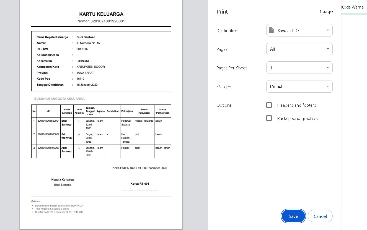Cancel the print dialog
The image size is (367, 230).
[x=320, y=216]
